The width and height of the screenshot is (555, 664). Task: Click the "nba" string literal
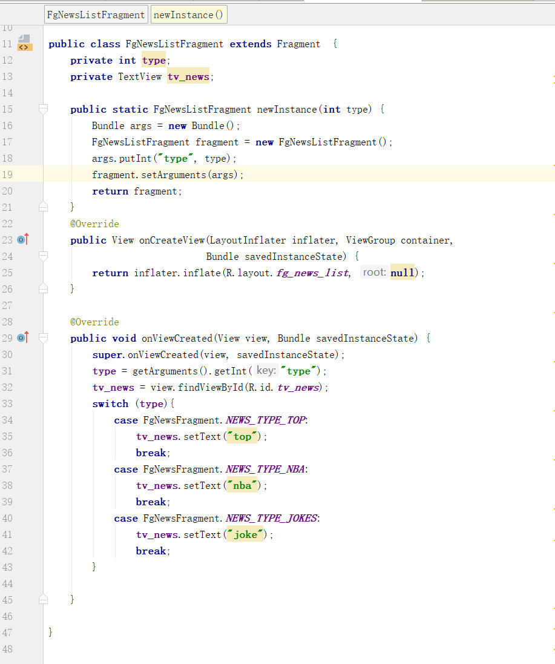pos(242,485)
